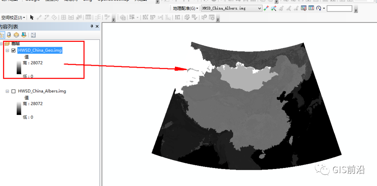377x186 pixels.
Task: Click Geo layer '高 : 28072' value
Action: [x=33, y=63]
